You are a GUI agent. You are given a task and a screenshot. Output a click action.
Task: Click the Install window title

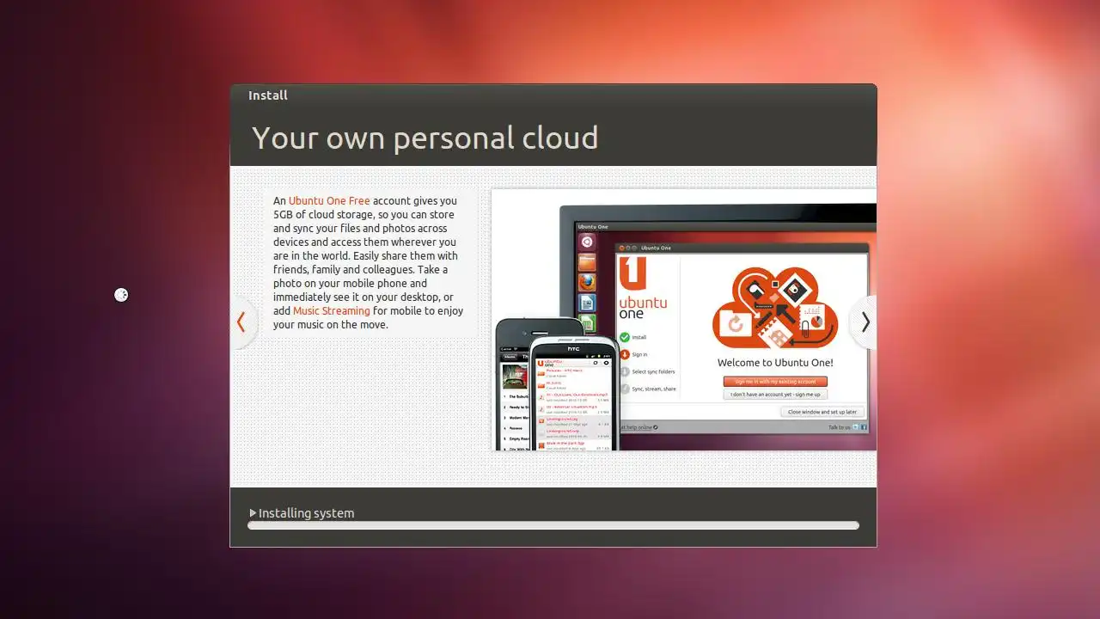[268, 95]
